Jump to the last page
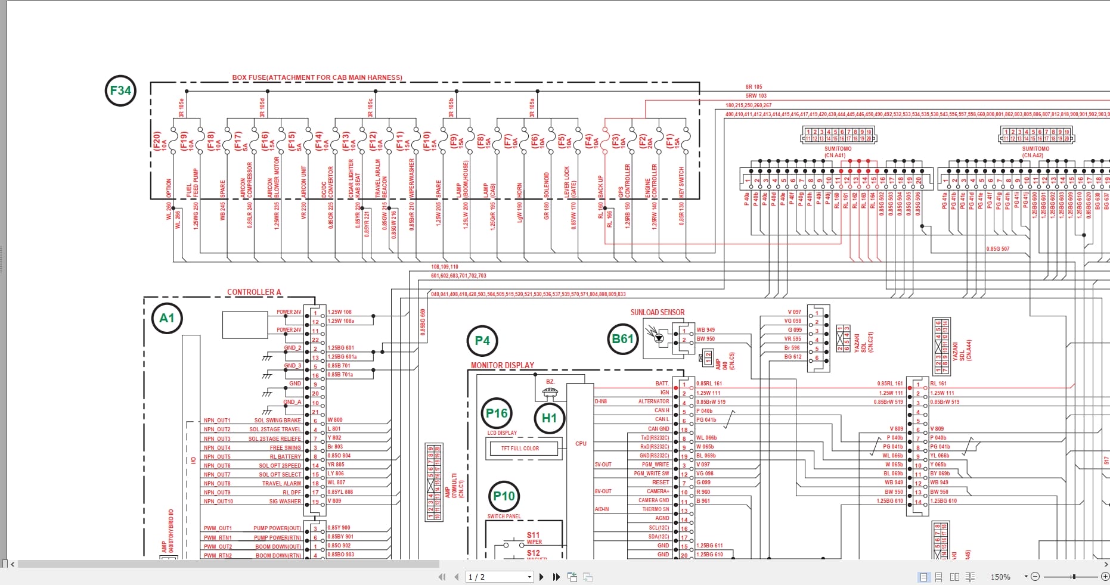1110x585 pixels. pos(556,577)
